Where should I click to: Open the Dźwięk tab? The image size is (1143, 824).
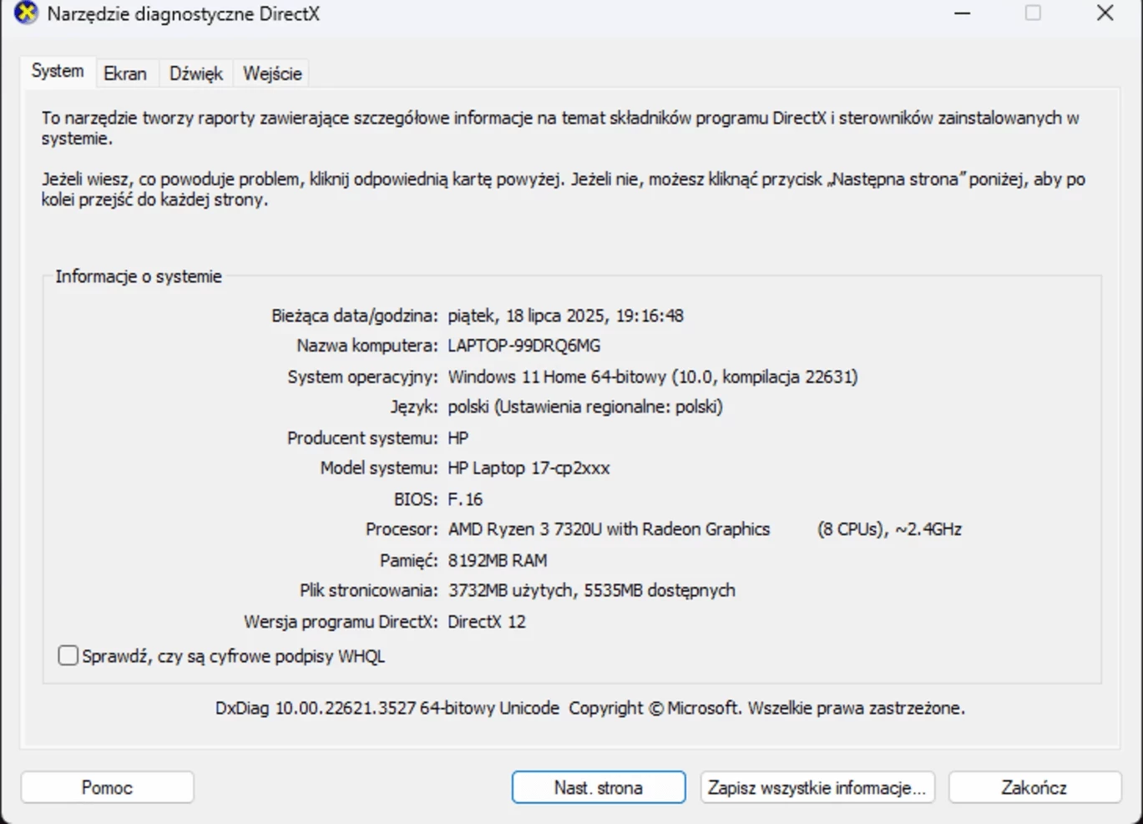point(196,73)
